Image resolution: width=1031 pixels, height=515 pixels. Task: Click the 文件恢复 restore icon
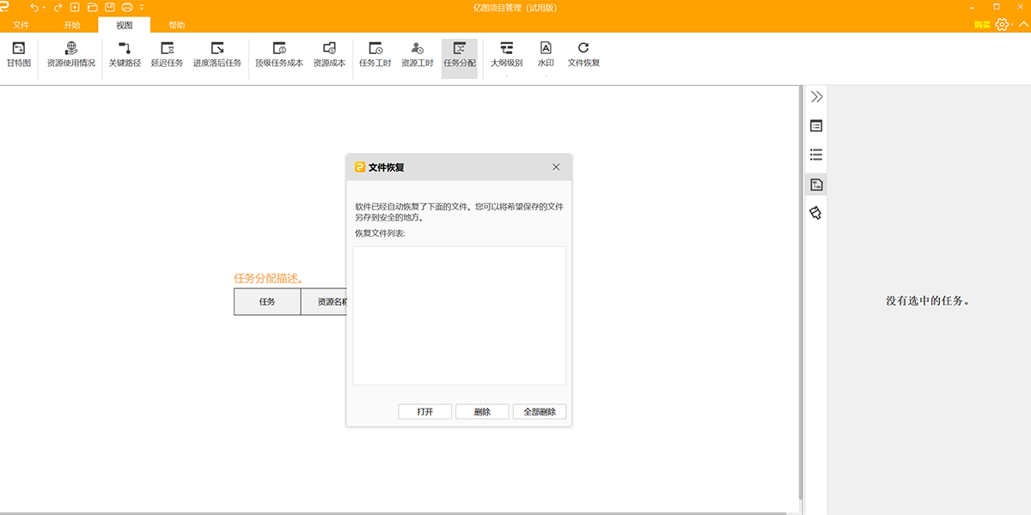click(x=583, y=49)
